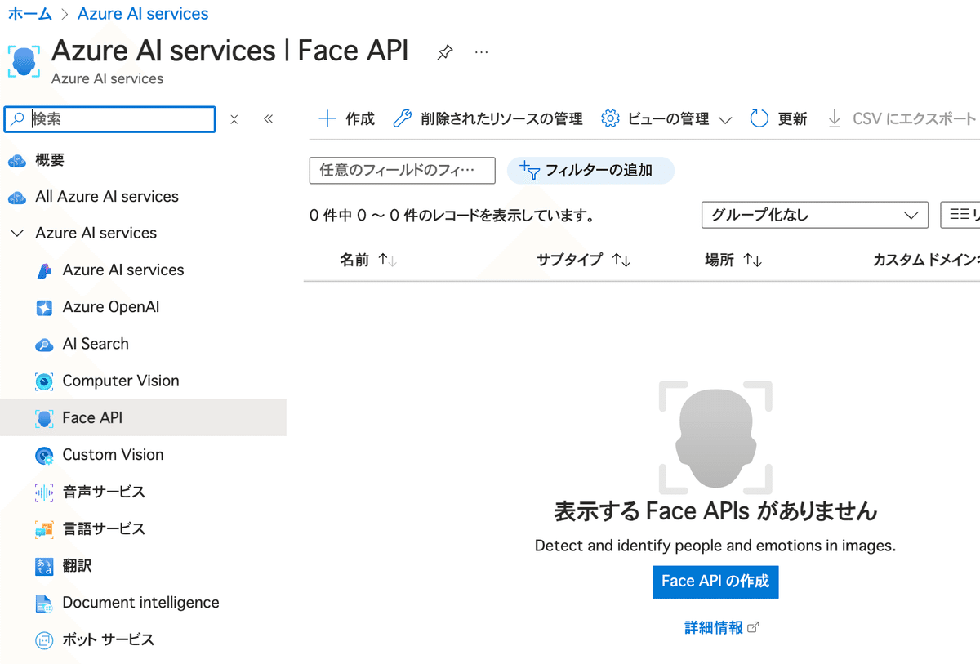Image resolution: width=980 pixels, height=664 pixels.
Task: Open the グループ化なし dropdown
Action: pos(815,216)
